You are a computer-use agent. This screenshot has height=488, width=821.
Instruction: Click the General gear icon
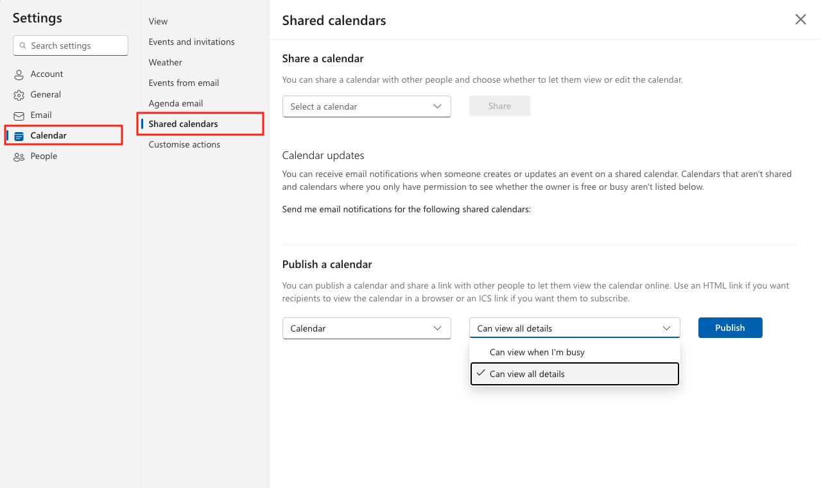[x=19, y=95]
